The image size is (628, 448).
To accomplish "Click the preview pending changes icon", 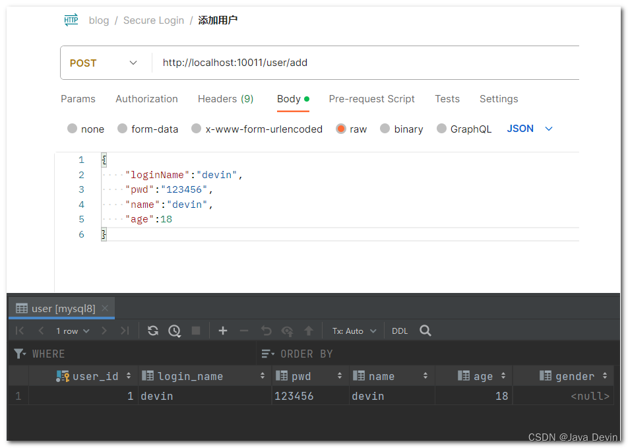I will coord(287,331).
